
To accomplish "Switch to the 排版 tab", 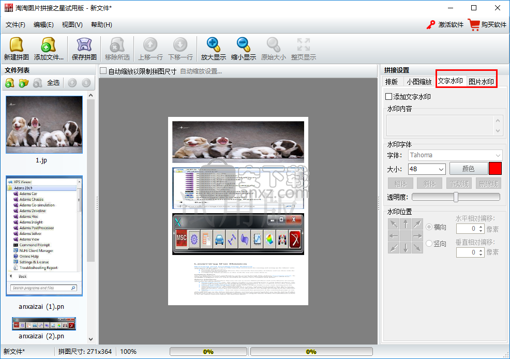I will coord(392,82).
